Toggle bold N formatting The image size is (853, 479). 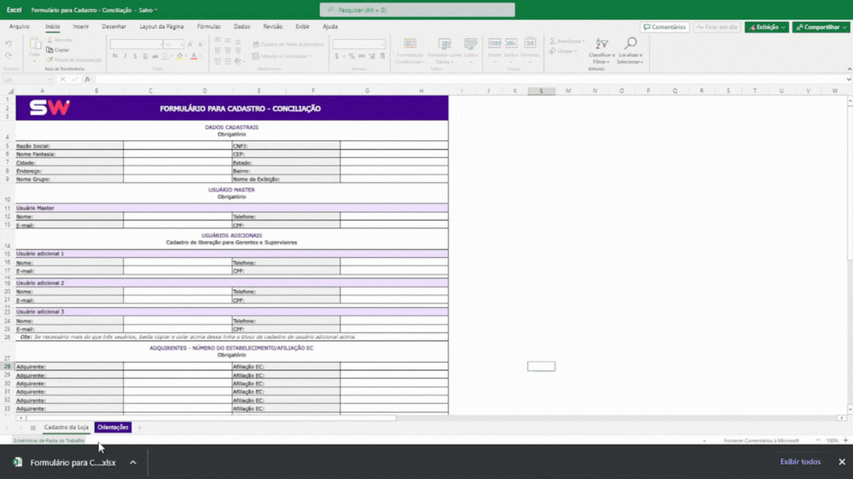(x=115, y=56)
